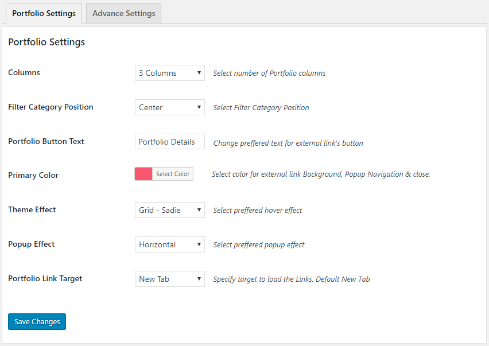Open the Portfolio Link Target dropdown

click(169, 279)
